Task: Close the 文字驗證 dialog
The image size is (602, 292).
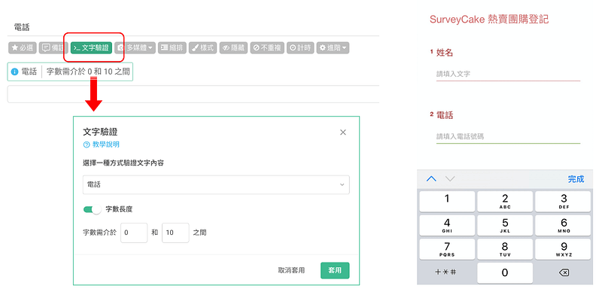Action: 343,132
